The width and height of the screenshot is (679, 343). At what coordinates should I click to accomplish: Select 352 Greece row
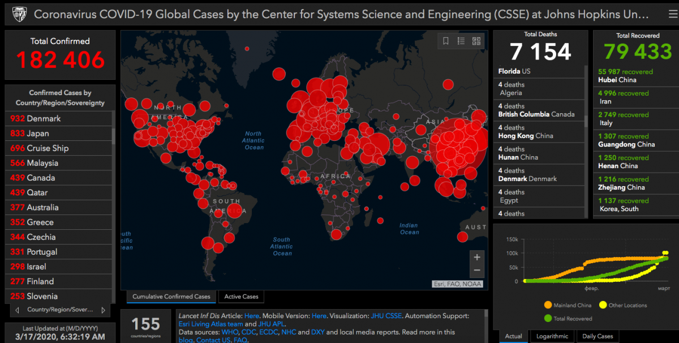[59, 222]
